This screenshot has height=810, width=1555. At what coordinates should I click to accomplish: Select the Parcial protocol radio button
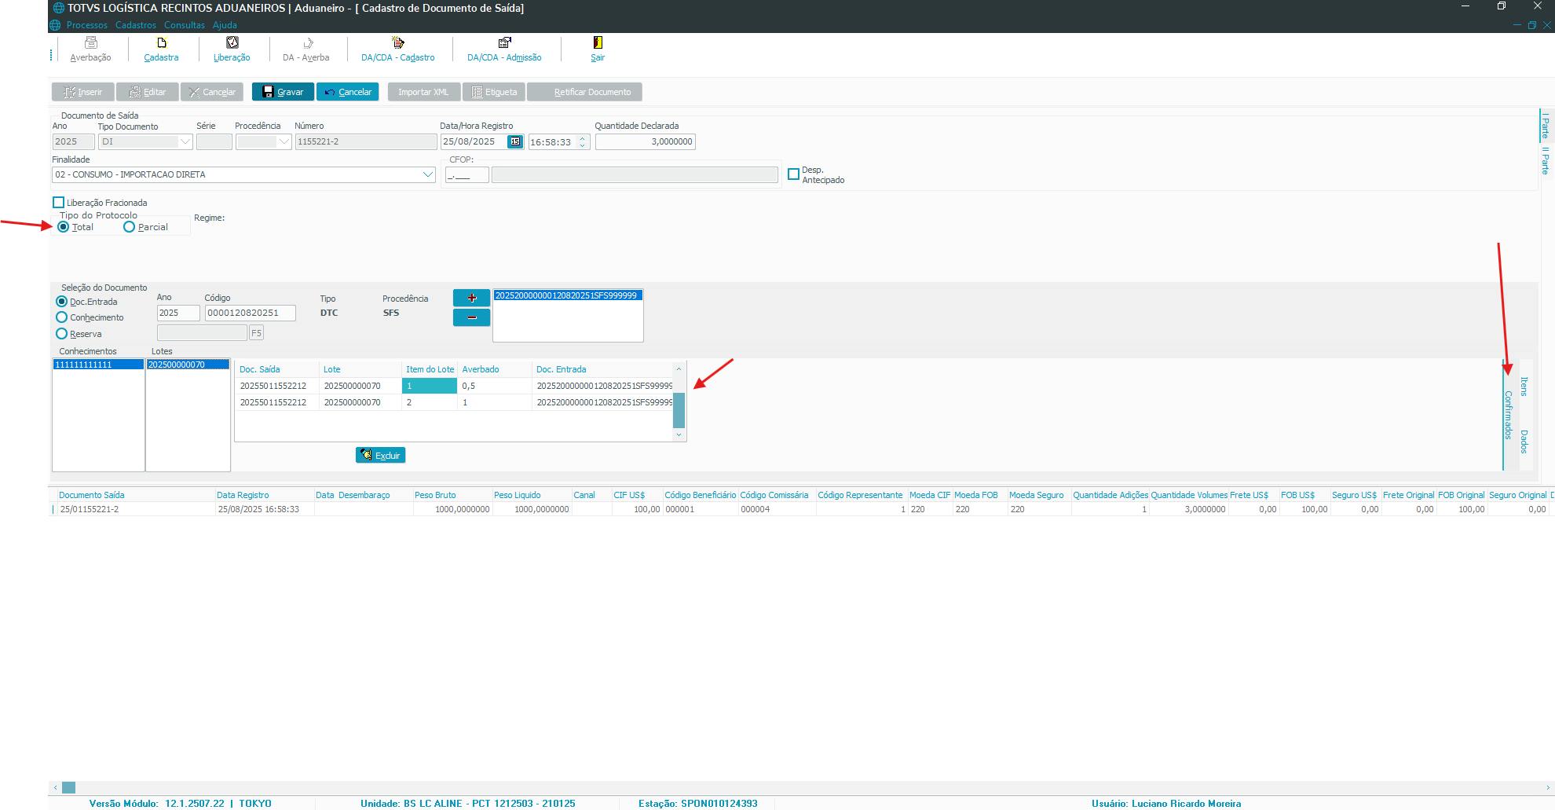pos(129,227)
